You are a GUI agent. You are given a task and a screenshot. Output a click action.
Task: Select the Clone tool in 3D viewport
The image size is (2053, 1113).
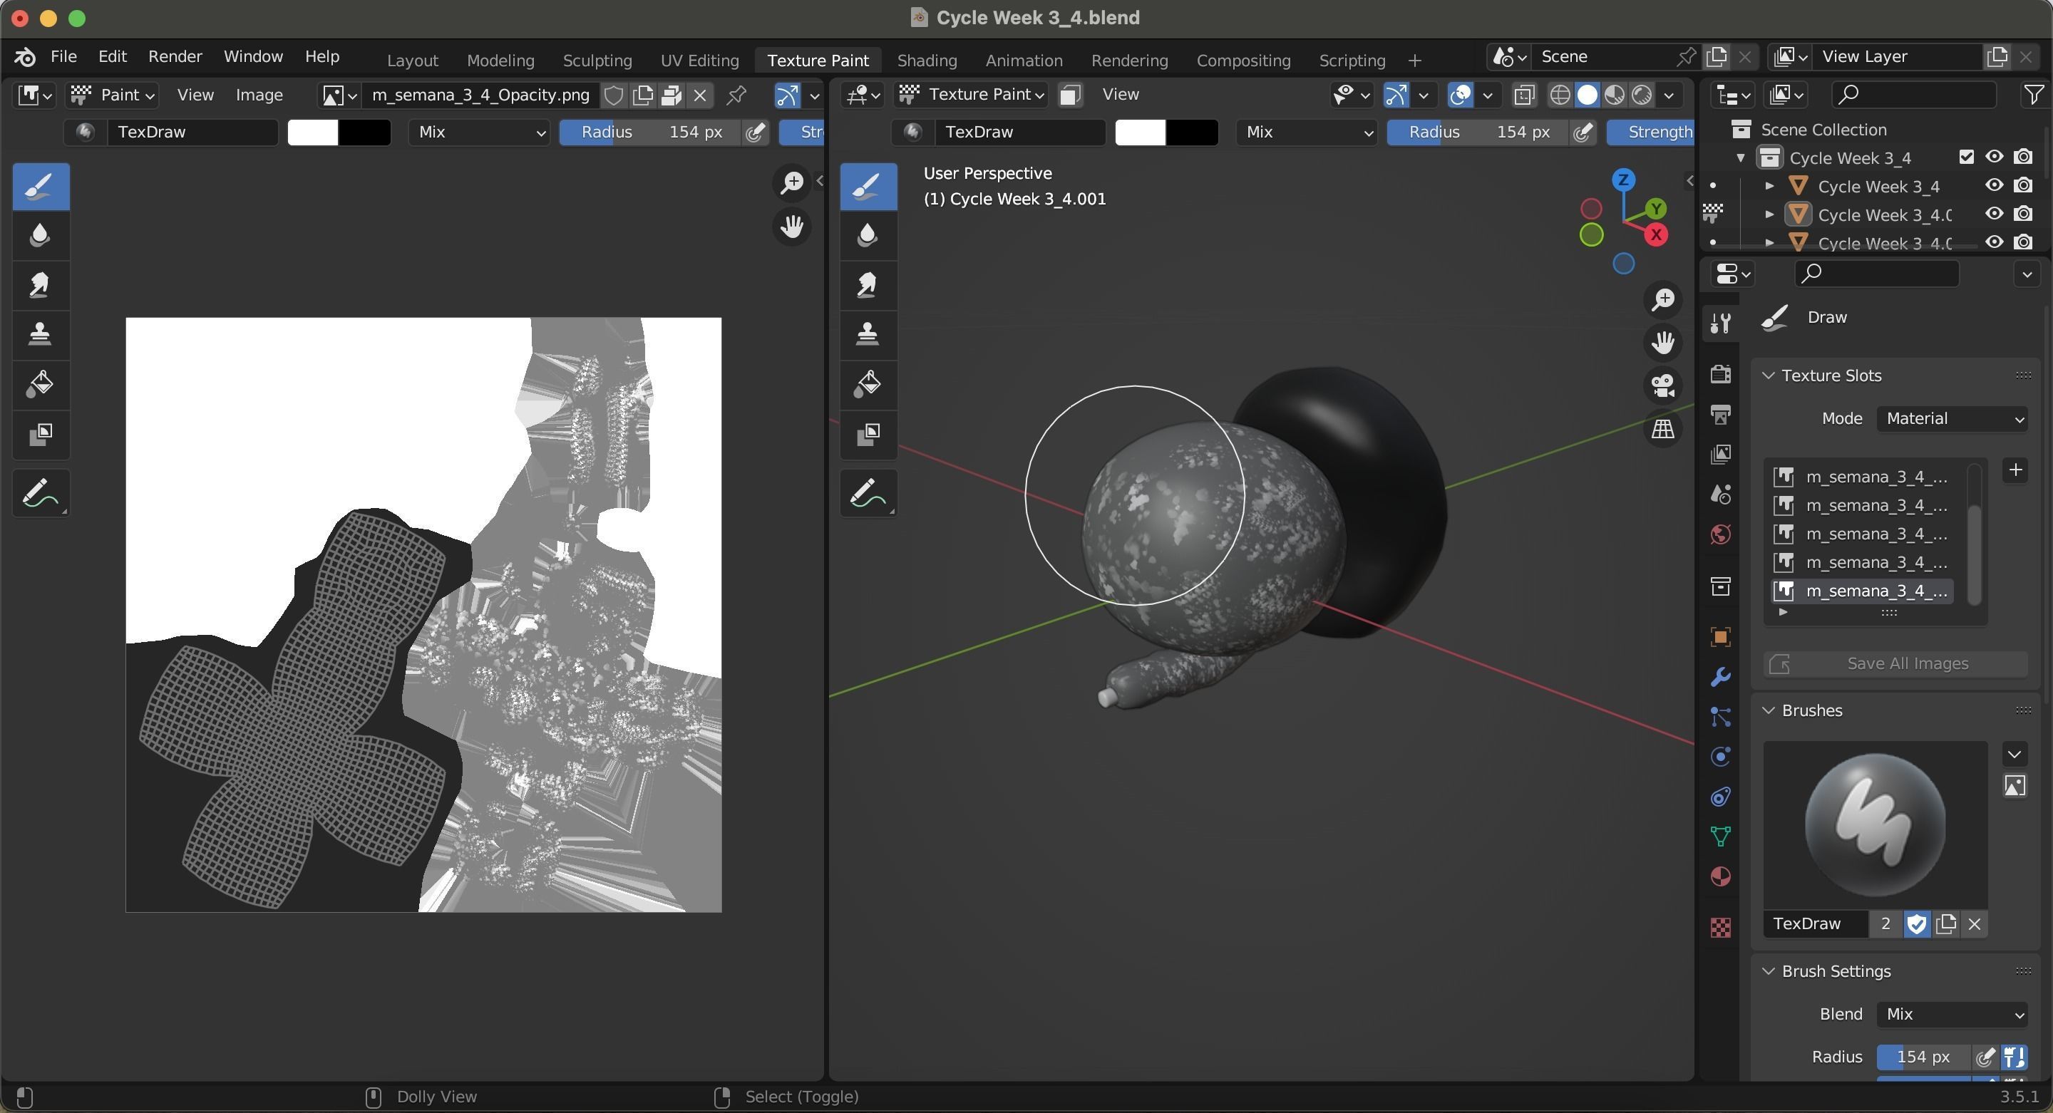tap(868, 333)
